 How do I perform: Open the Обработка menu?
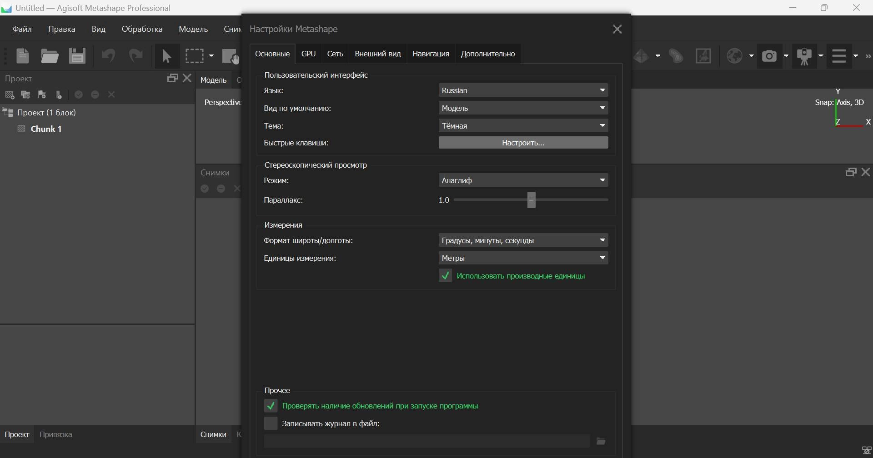tap(142, 29)
